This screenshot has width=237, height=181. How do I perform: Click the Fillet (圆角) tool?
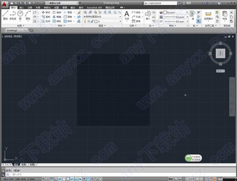coord(68,17)
